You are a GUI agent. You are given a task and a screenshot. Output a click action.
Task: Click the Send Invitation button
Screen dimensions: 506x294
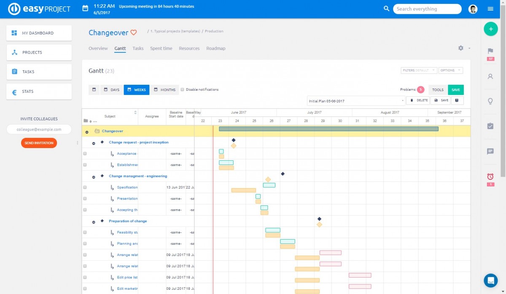[x=39, y=143]
